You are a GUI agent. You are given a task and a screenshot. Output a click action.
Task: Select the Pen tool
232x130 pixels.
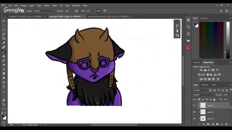click(x=4, y=83)
